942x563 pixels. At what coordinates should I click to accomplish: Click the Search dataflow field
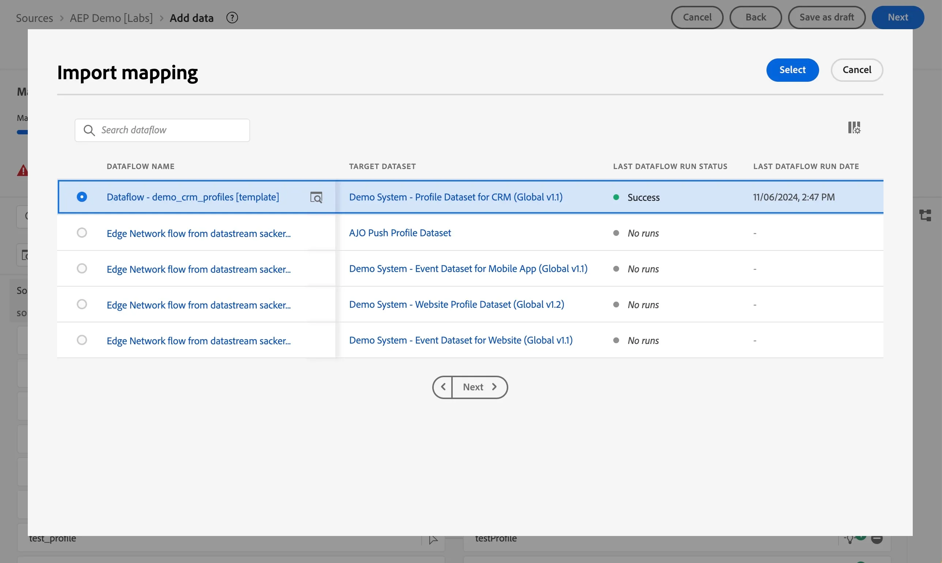pyautogui.click(x=162, y=130)
